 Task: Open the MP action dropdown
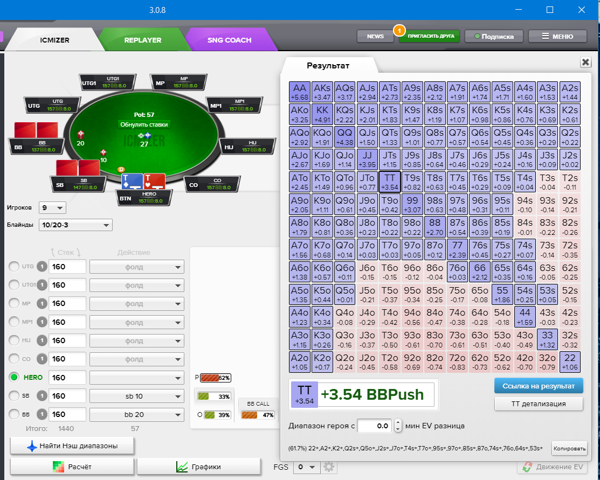coord(136,304)
